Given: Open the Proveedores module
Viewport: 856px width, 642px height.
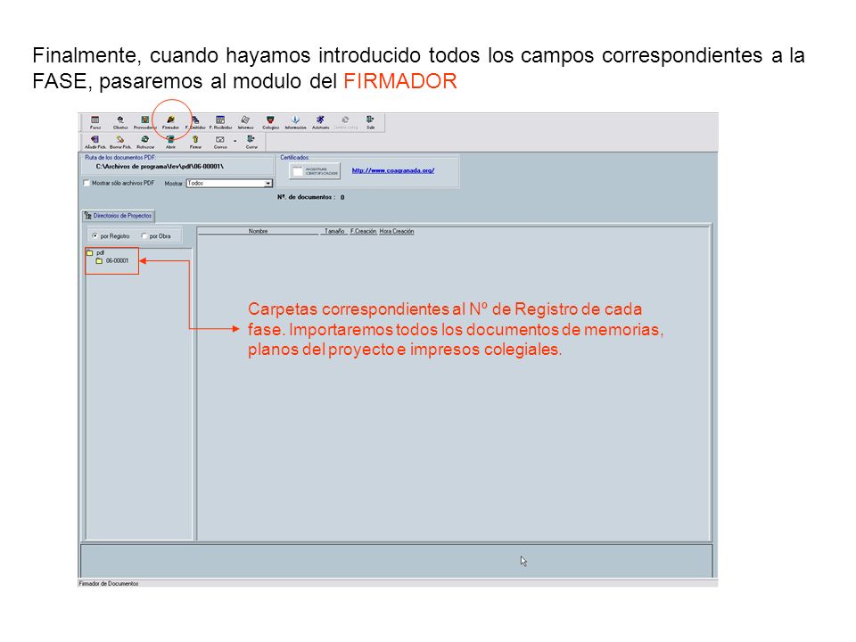Looking at the screenshot, I should (x=144, y=122).
